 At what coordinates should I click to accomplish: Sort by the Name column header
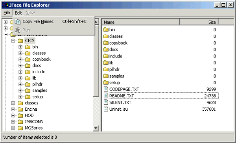141,22
